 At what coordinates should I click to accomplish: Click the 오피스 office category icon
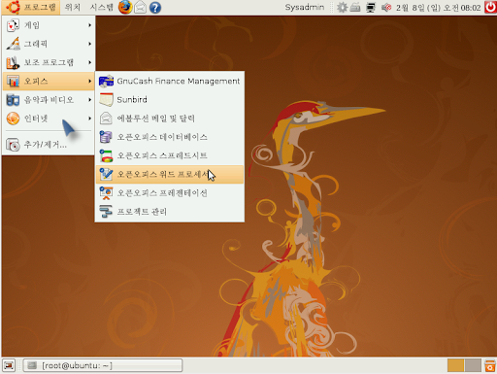coord(13,81)
